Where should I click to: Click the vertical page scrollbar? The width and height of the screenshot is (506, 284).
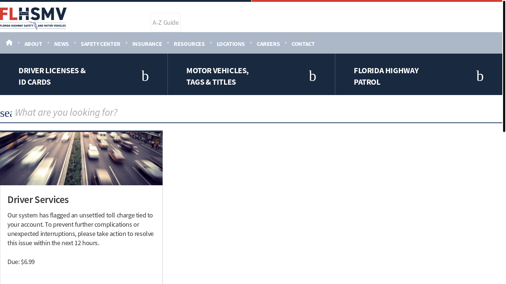pos(504,67)
